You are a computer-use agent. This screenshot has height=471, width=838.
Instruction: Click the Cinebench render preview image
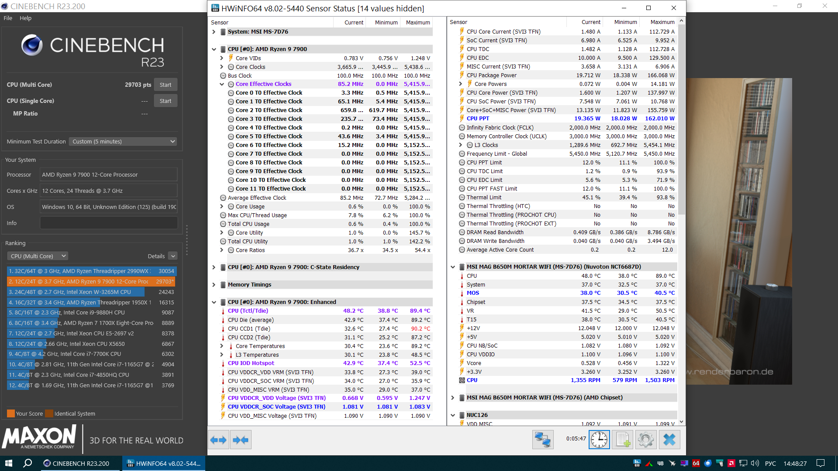pos(739,231)
